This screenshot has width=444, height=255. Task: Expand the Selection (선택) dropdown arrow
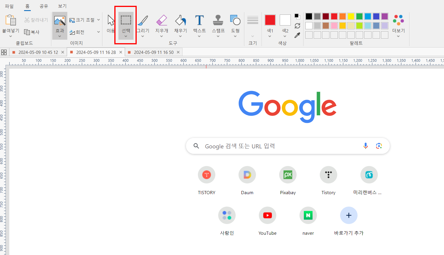[x=126, y=37]
